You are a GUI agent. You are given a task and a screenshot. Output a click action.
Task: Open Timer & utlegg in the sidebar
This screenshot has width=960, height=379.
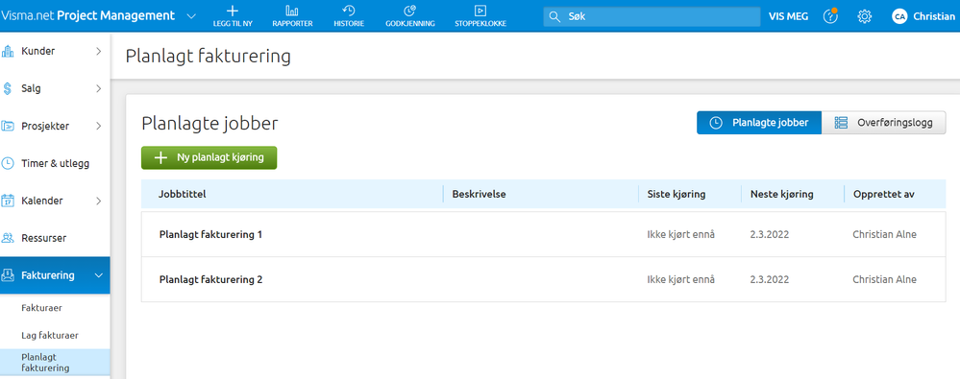[55, 163]
